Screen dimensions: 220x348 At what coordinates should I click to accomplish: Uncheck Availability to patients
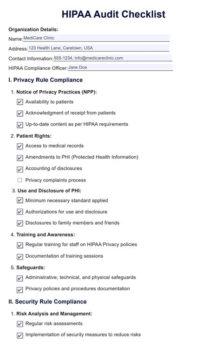20,102
